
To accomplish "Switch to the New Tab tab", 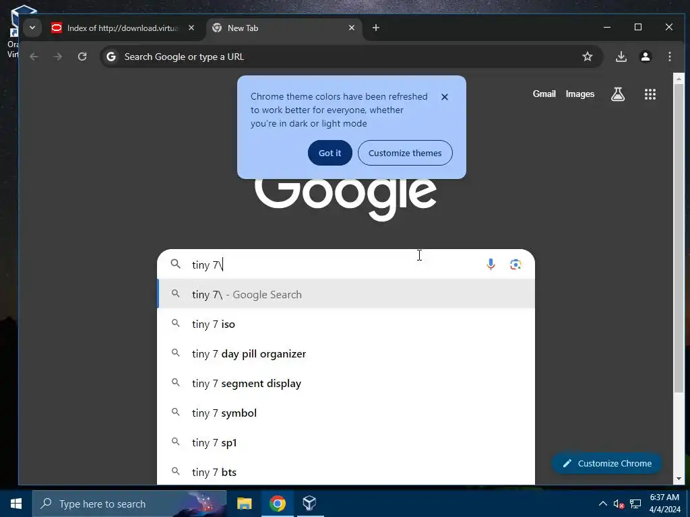I will pos(284,28).
